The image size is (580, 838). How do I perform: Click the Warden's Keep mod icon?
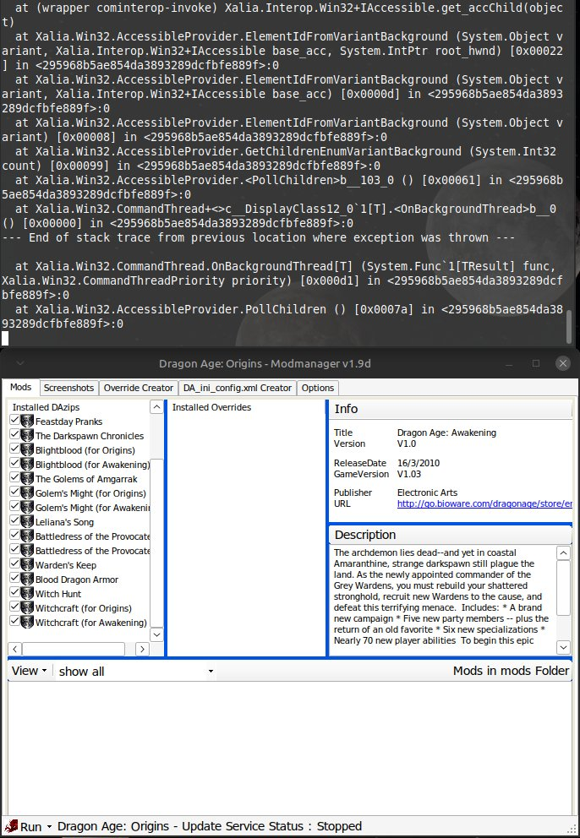pyautogui.click(x=27, y=565)
